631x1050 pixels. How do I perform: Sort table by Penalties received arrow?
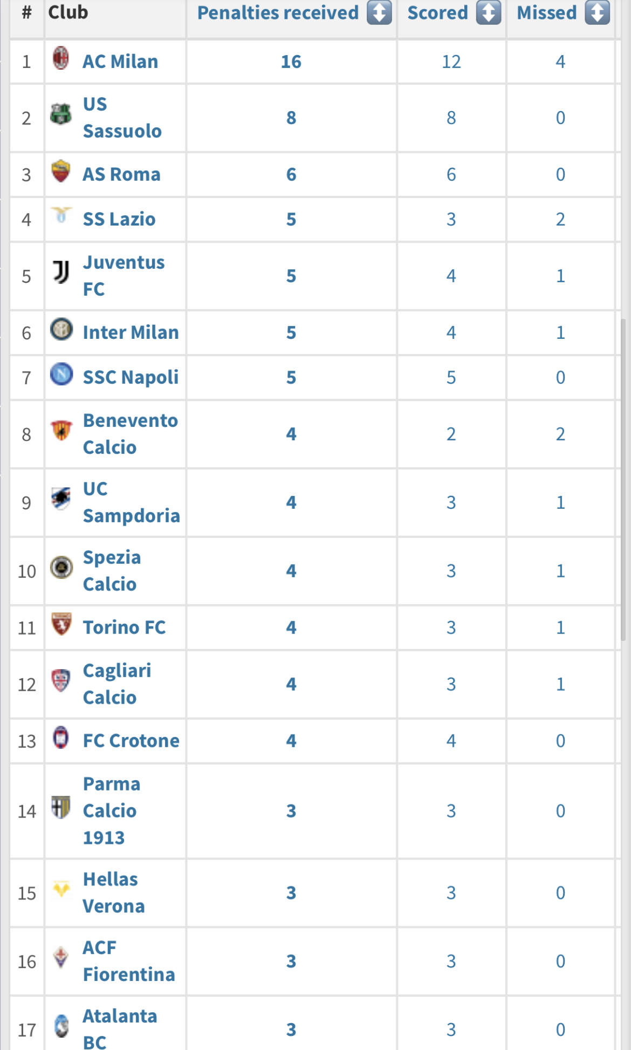(379, 12)
